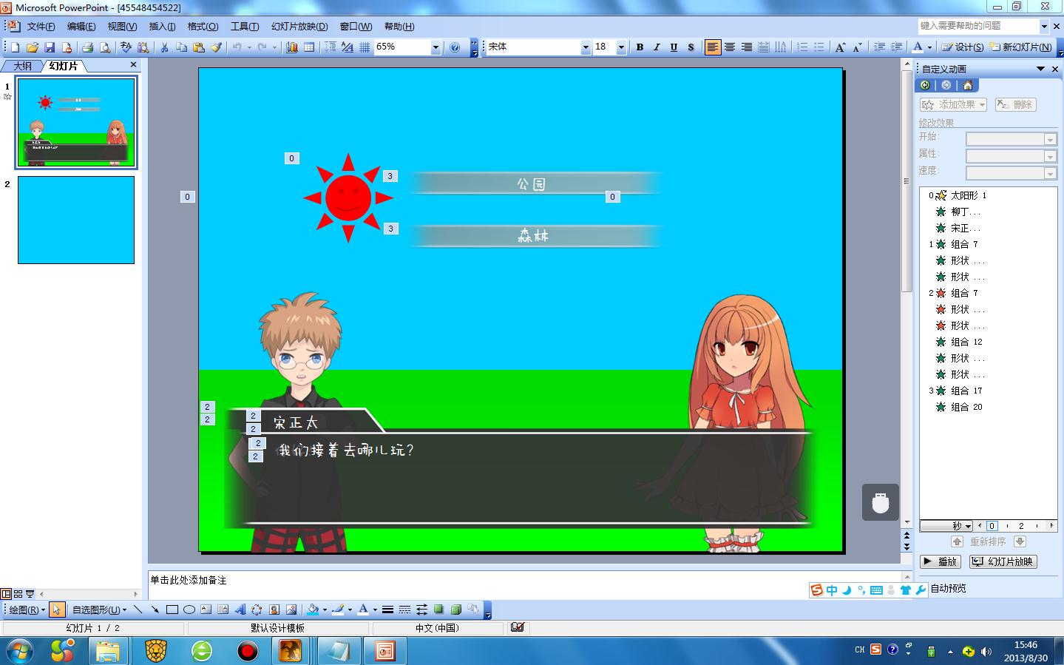Click the Insert Picture icon

tap(291, 610)
